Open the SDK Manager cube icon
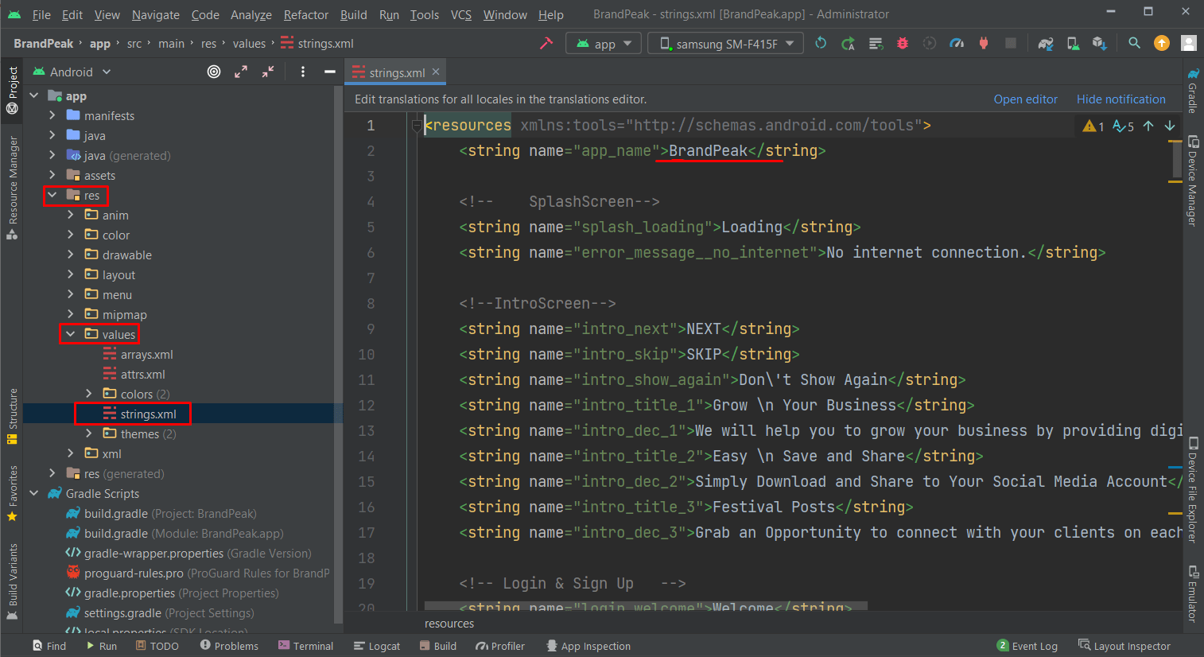Screen dimensions: 1204x657 click(1100, 43)
